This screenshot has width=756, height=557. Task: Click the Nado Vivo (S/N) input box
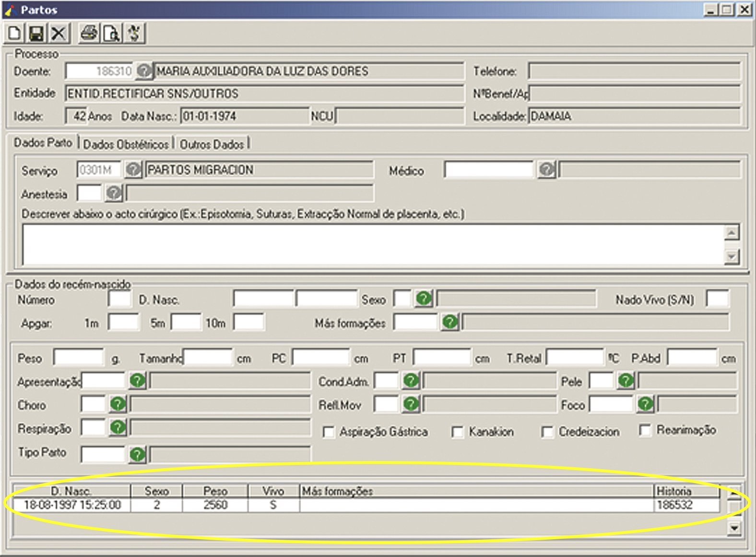click(718, 299)
